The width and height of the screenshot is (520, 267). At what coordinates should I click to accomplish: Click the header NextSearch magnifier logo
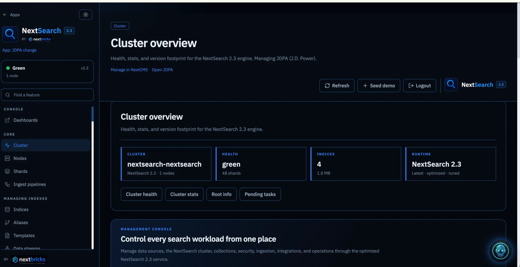[451, 85]
